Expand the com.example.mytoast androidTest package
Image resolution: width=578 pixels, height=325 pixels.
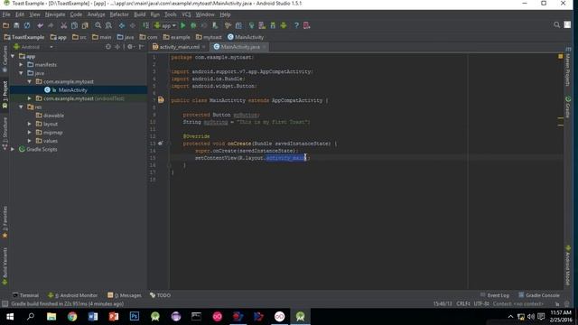[30, 98]
